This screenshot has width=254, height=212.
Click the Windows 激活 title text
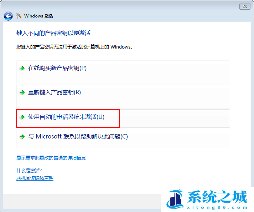38,16
